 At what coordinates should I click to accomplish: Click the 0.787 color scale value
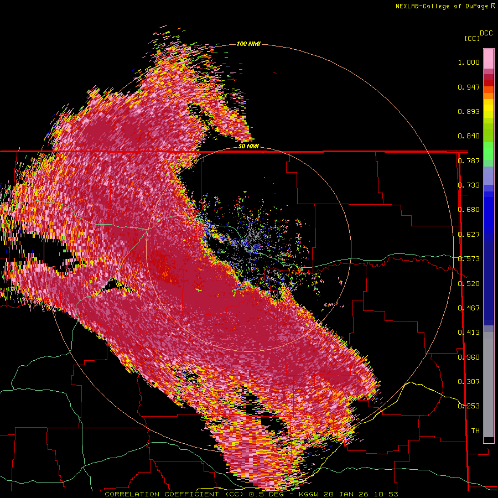coord(469,160)
